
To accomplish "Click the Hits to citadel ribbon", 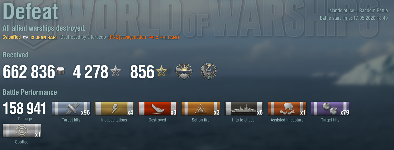I will pyautogui.click(x=244, y=109).
